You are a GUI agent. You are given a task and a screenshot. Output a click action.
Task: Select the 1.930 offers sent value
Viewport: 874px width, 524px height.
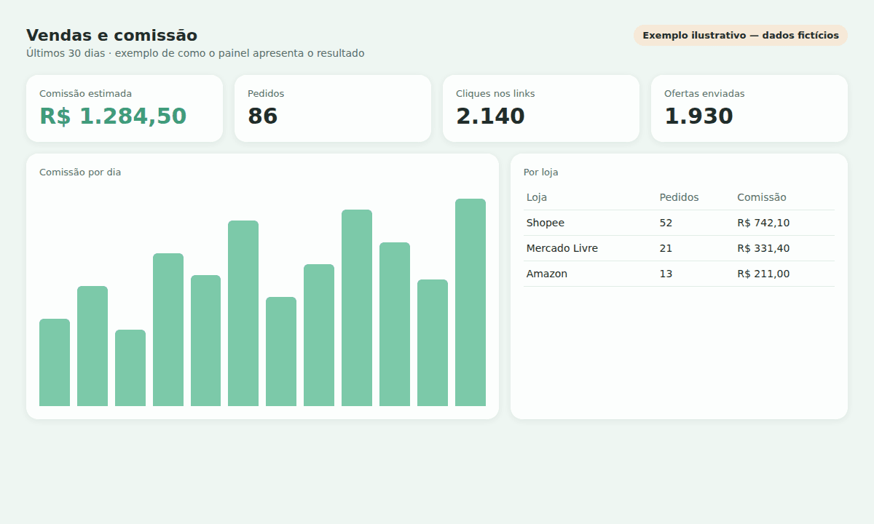coord(698,116)
